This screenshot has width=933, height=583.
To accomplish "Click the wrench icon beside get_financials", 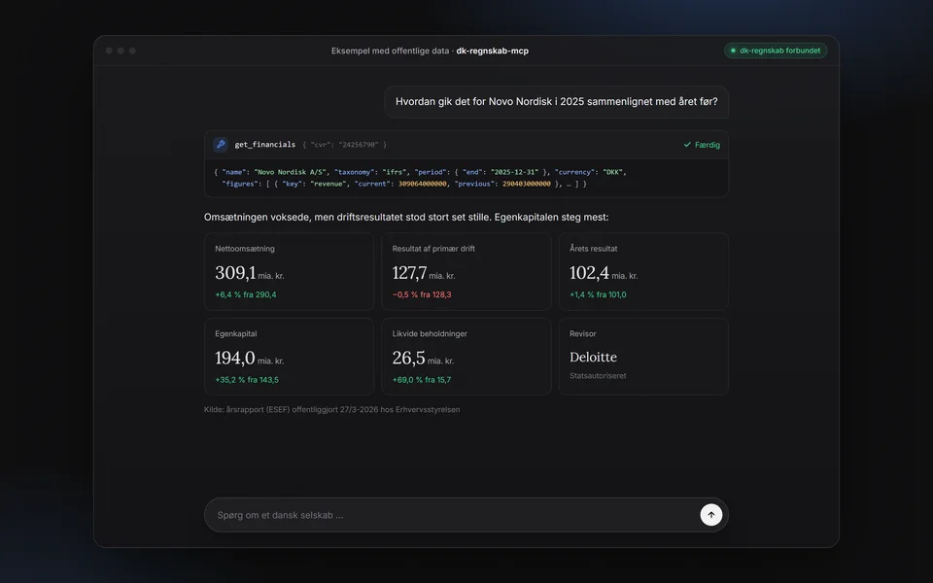I will (221, 144).
